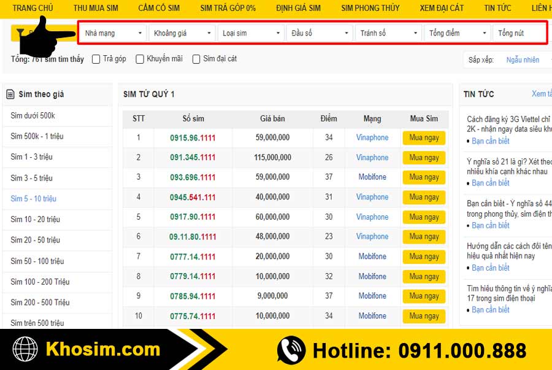Click Mobifone link for sim 093.696.1111
The width and height of the screenshot is (552, 370).
pos(372,177)
